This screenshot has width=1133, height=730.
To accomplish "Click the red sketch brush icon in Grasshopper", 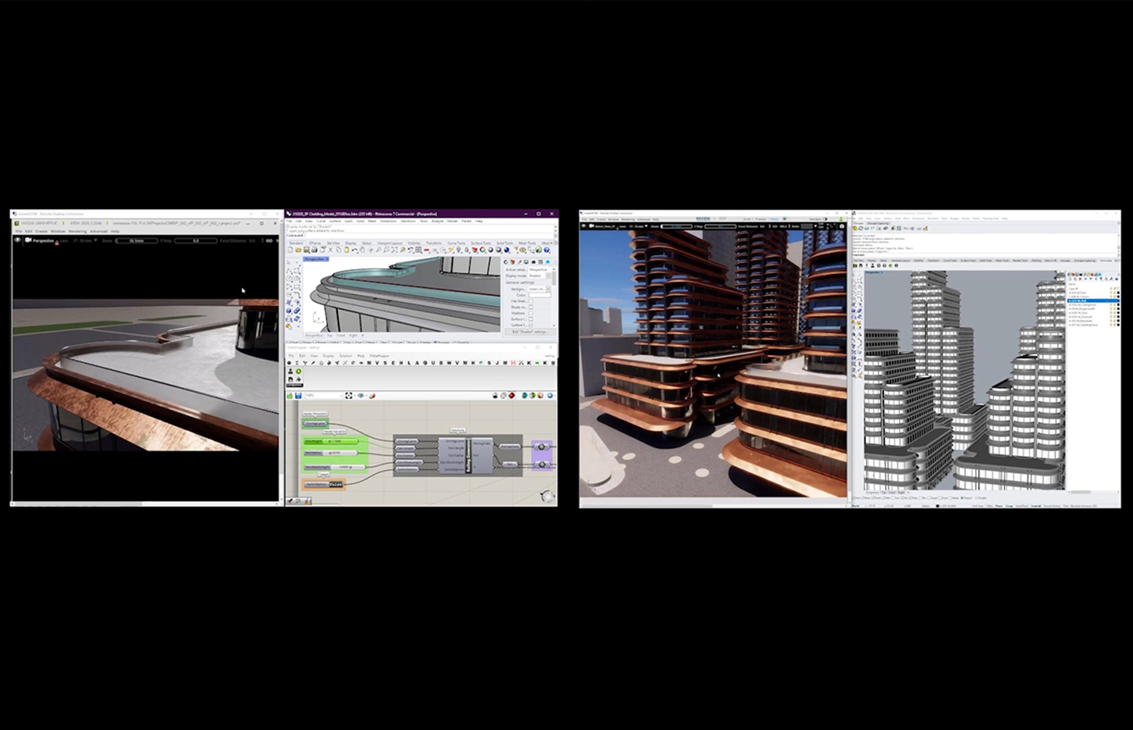I will [x=372, y=396].
